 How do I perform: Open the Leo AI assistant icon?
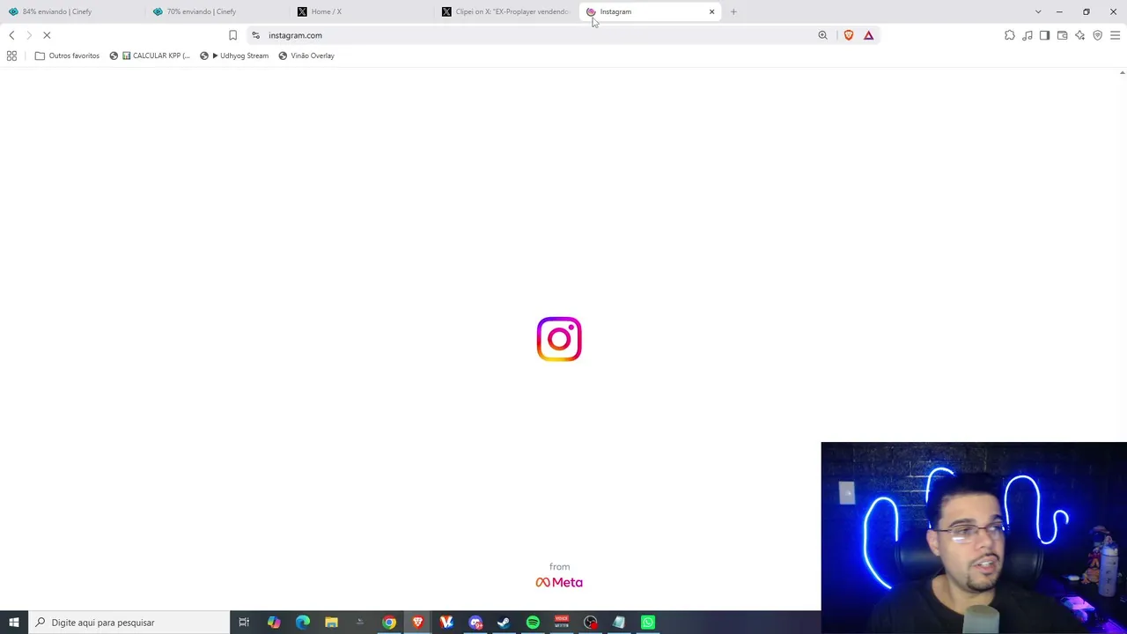coord(1079,35)
